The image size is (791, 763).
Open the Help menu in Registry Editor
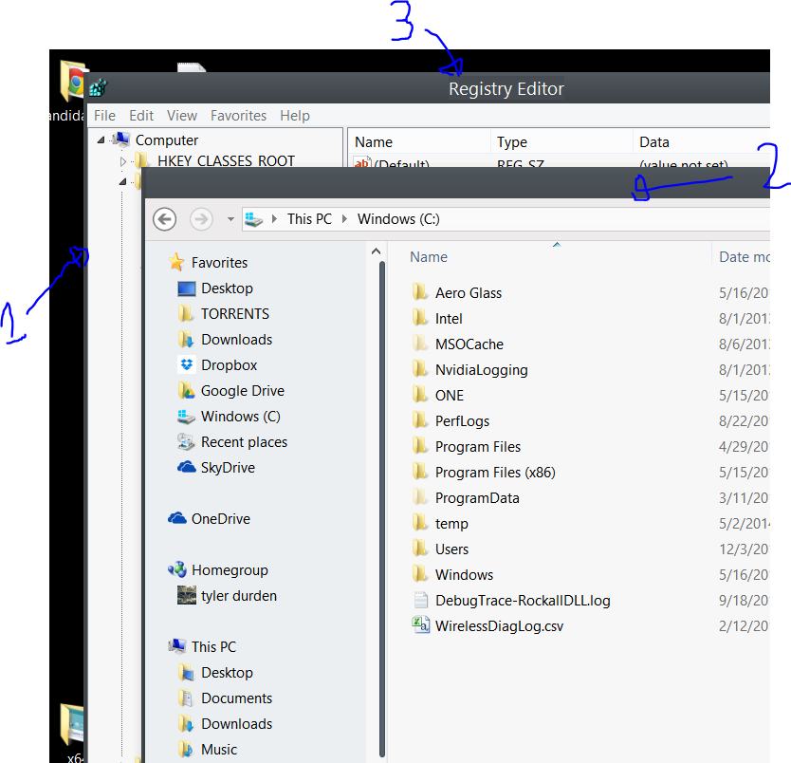pyautogui.click(x=295, y=116)
